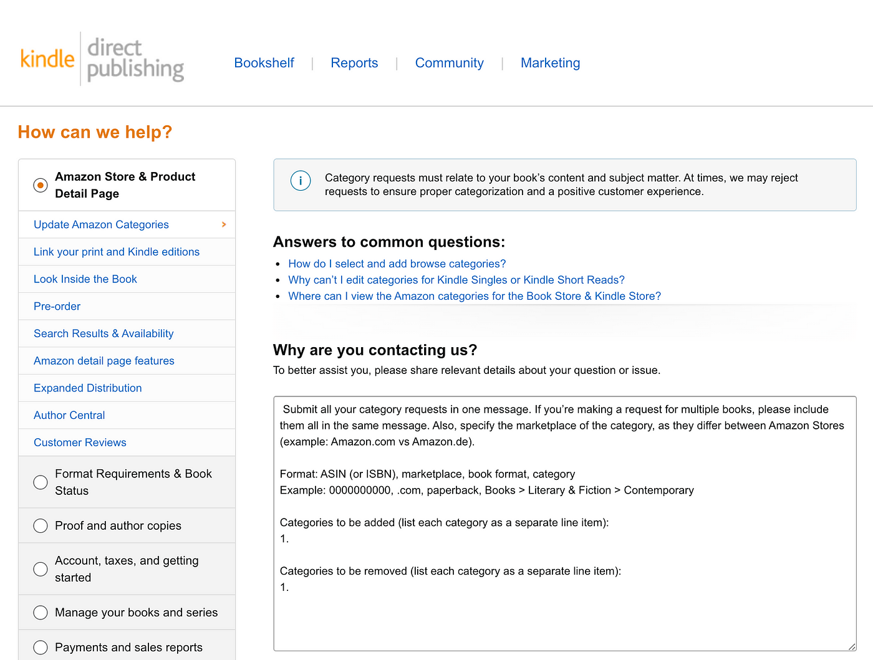Open Amazon detail page features topic
The height and width of the screenshot is (660, 873).
[x=127, y=361]
